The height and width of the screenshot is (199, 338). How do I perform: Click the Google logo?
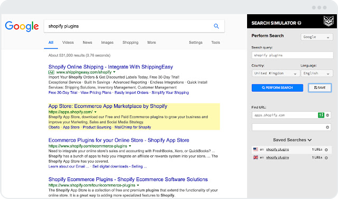22,26
